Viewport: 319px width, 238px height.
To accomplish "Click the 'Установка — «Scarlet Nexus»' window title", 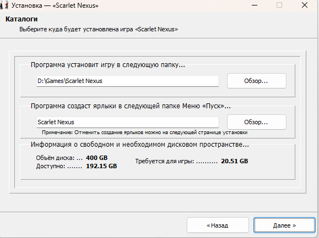I will (x=55, y=5).
